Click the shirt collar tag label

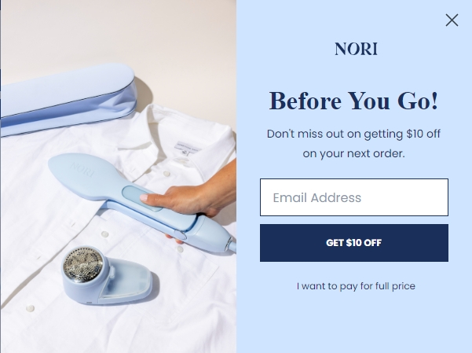pyautogui.click(x=187, y=147)
